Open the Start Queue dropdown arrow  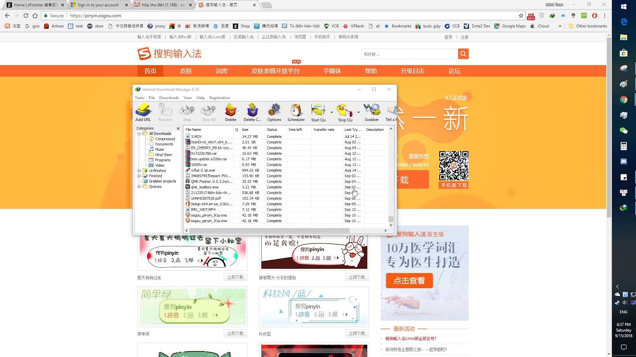331,112
